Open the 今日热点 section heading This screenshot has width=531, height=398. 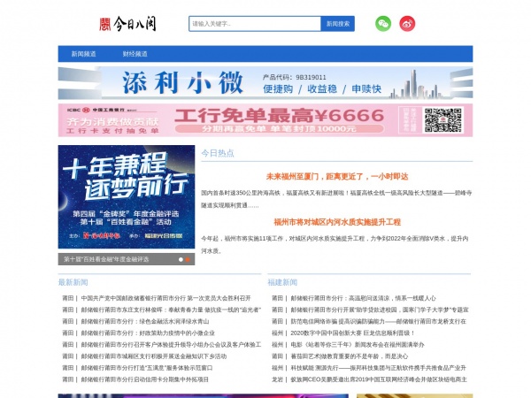pyautogui.click(x=218, y=153)
